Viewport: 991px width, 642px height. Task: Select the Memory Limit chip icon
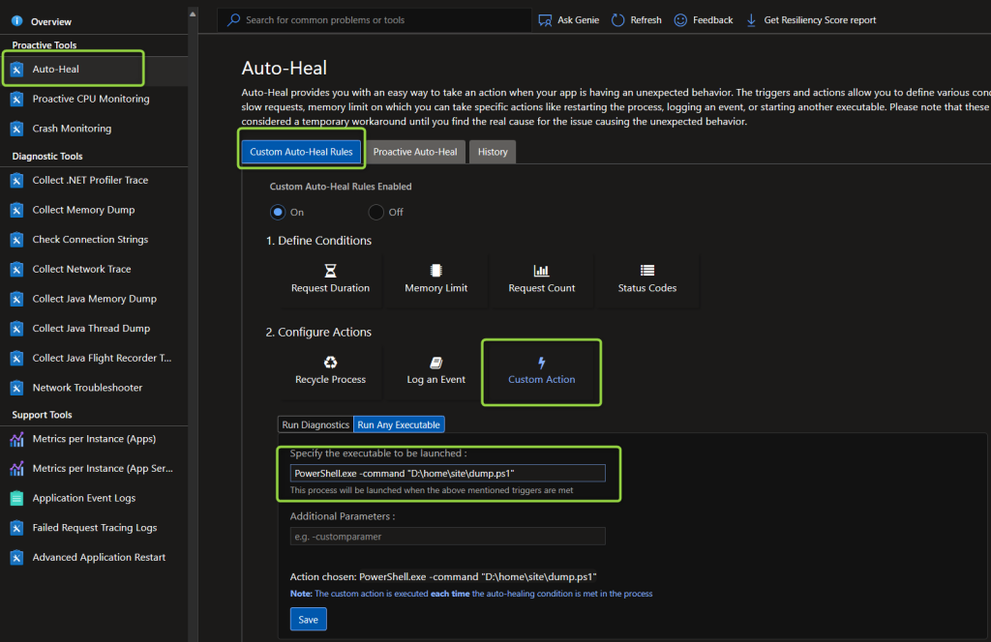[x=435, y=272]
